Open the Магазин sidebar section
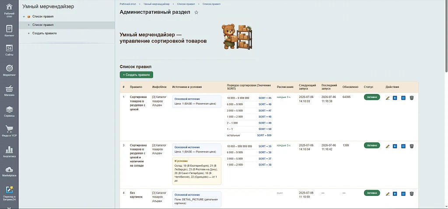 (9, 91)
